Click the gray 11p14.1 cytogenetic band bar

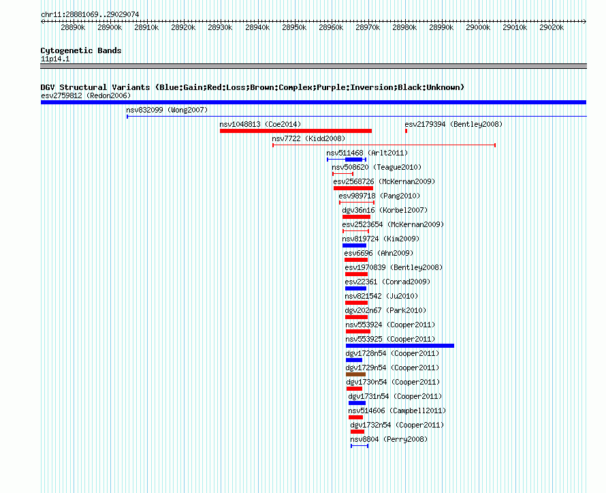[313, 66]
